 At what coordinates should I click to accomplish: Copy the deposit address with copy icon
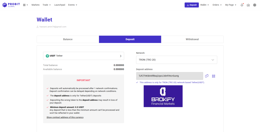click(x=207, y=76)
